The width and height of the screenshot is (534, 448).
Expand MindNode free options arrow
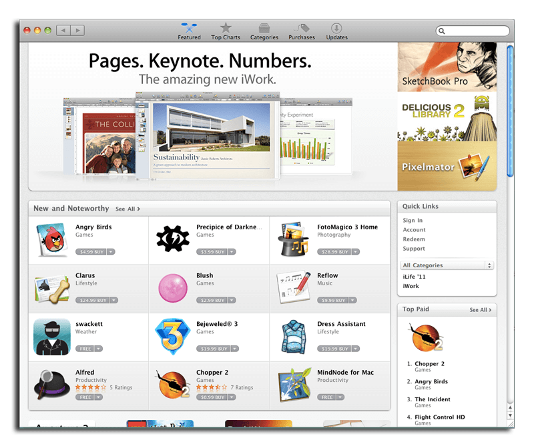tap(340, 397)
